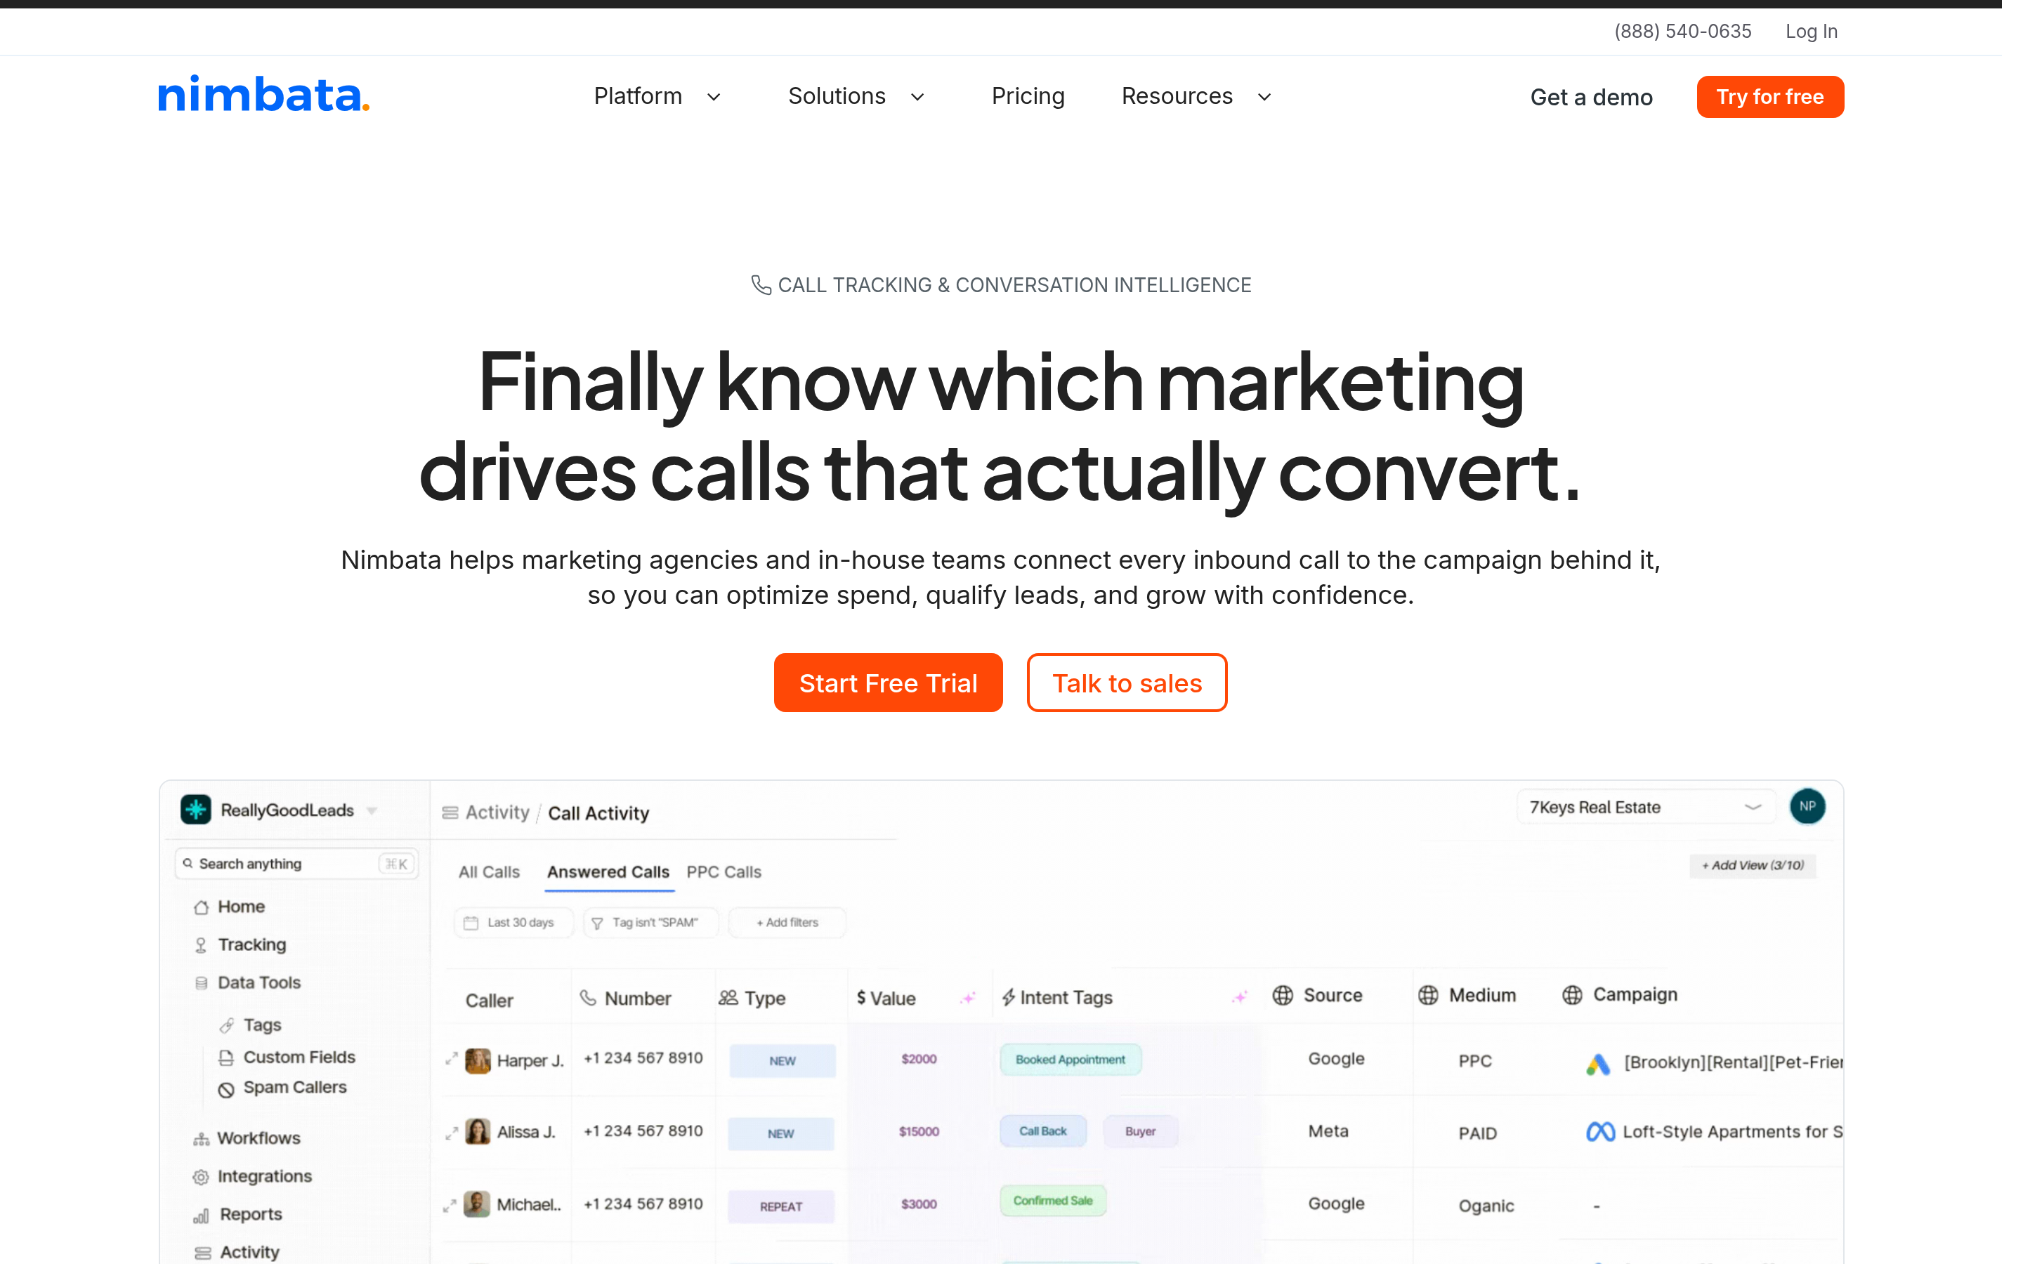Image resolution: width=2023 pixels, height=1264 pixels.
Task: Select the Answered Calls tab
Action: [608, 872]
